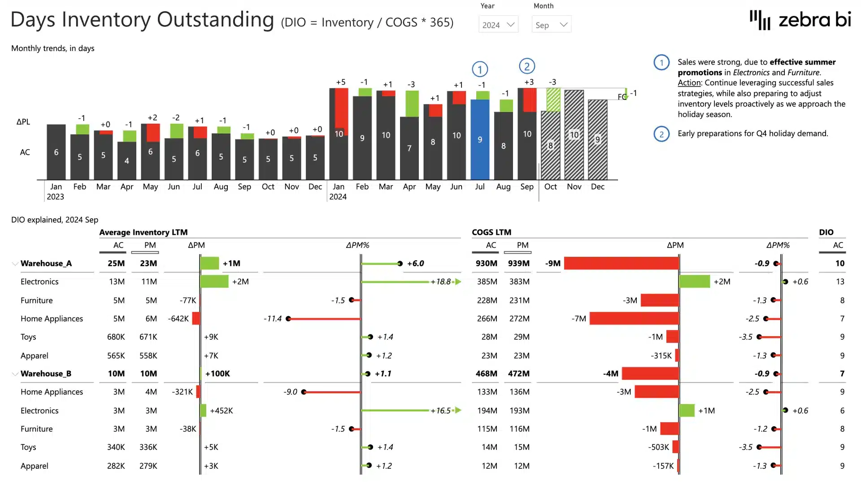Click the COGS LTM header
This screenshot has width=861, height=484.
coord(491,232)
